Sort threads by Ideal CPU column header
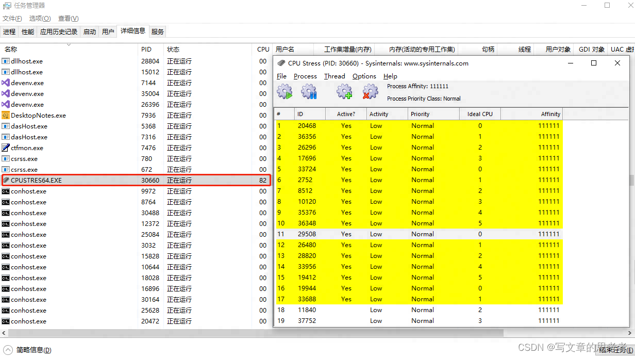The image size is (635, 357). pyautogui.click(x=480, y=114)
